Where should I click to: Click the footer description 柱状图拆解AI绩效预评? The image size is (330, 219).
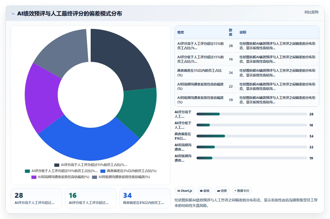click(247, 203)
